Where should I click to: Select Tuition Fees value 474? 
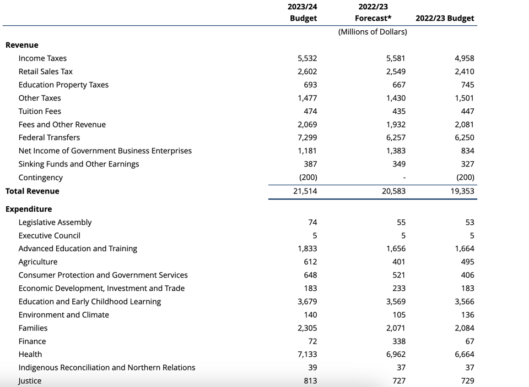click(x=310, y=111)
